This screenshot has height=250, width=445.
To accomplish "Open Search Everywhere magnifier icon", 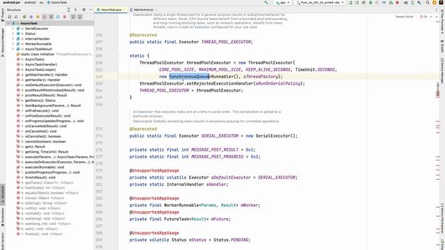I will pyautogui.click(x=428, y=3).
